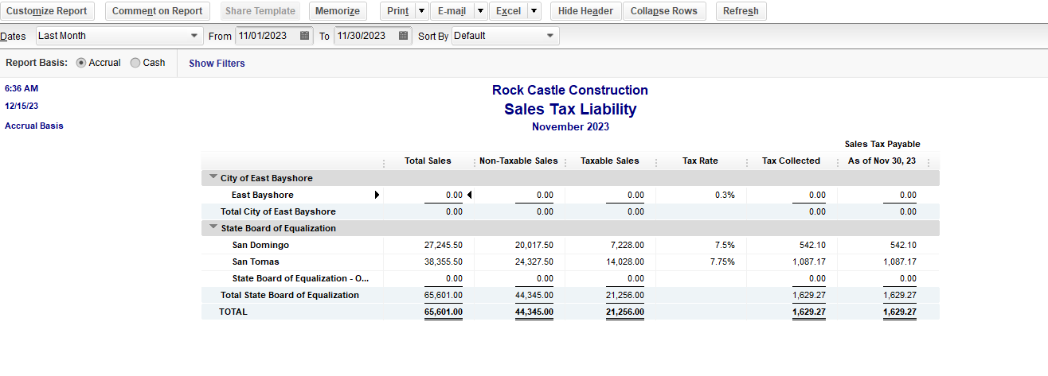The height and width of the screenshot is (376, 1048).
Task: Expand the Print dropdown arrow
Action: [421, 11]
